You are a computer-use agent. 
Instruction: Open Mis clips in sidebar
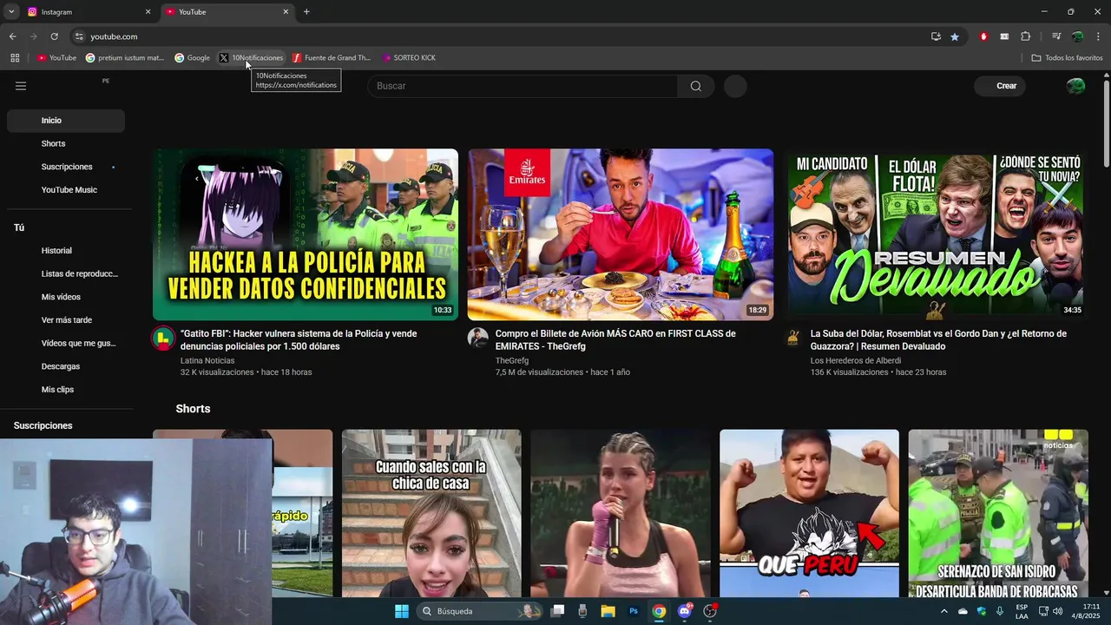tap(66, 390)
